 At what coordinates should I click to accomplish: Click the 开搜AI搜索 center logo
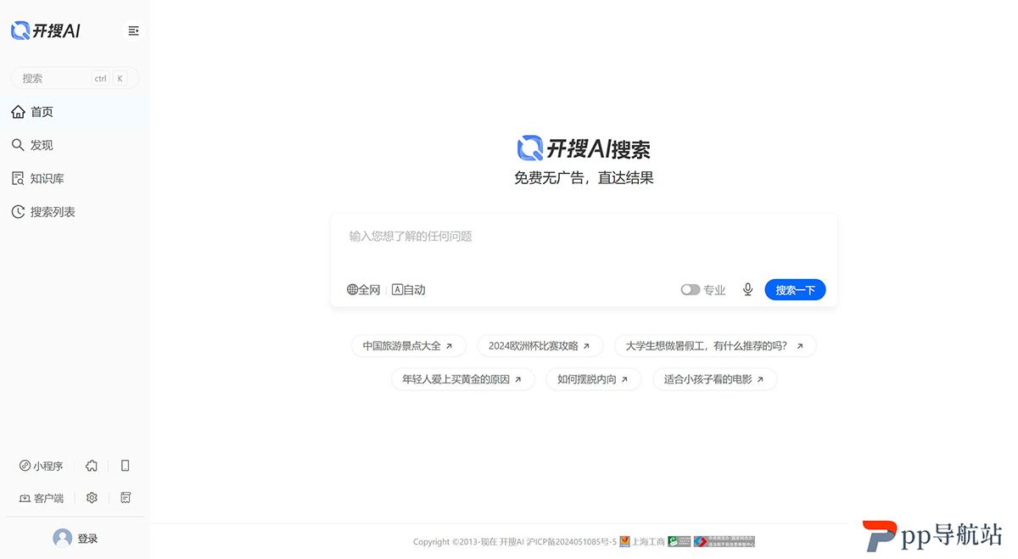(584, 149)
